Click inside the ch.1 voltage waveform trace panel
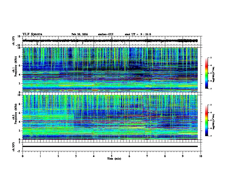 (x=111, y=41)
